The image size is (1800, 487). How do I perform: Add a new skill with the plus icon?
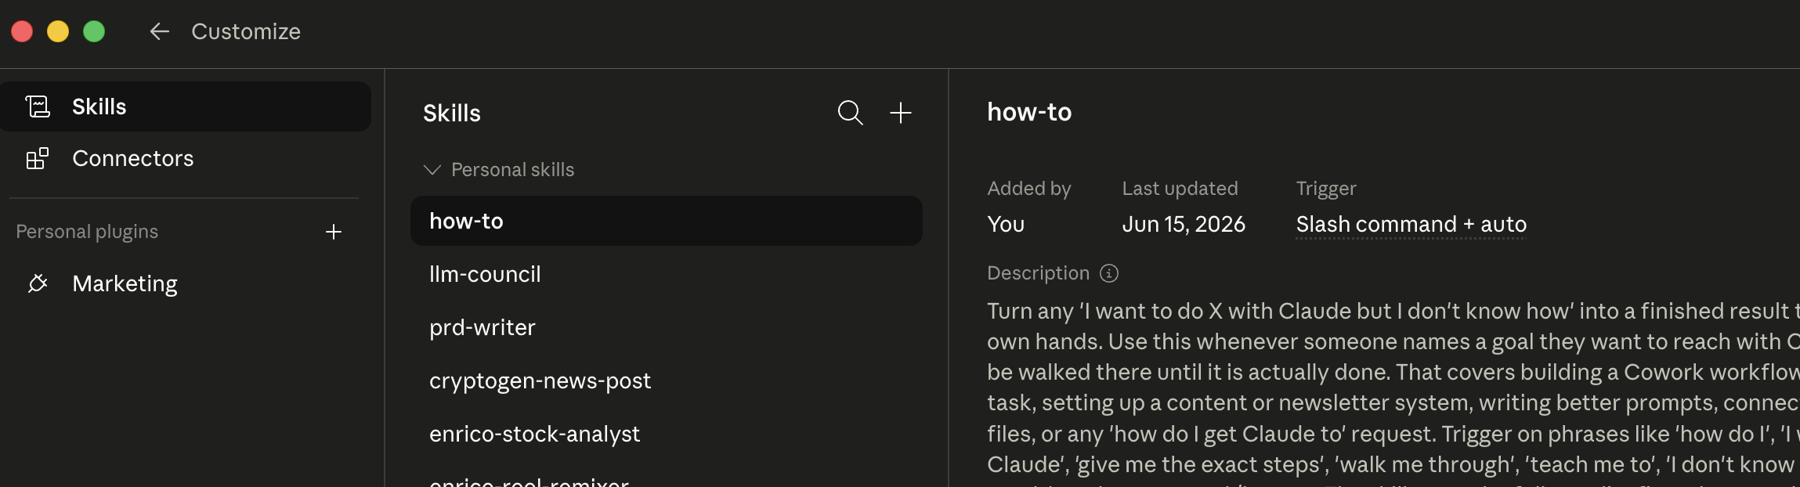901,113
